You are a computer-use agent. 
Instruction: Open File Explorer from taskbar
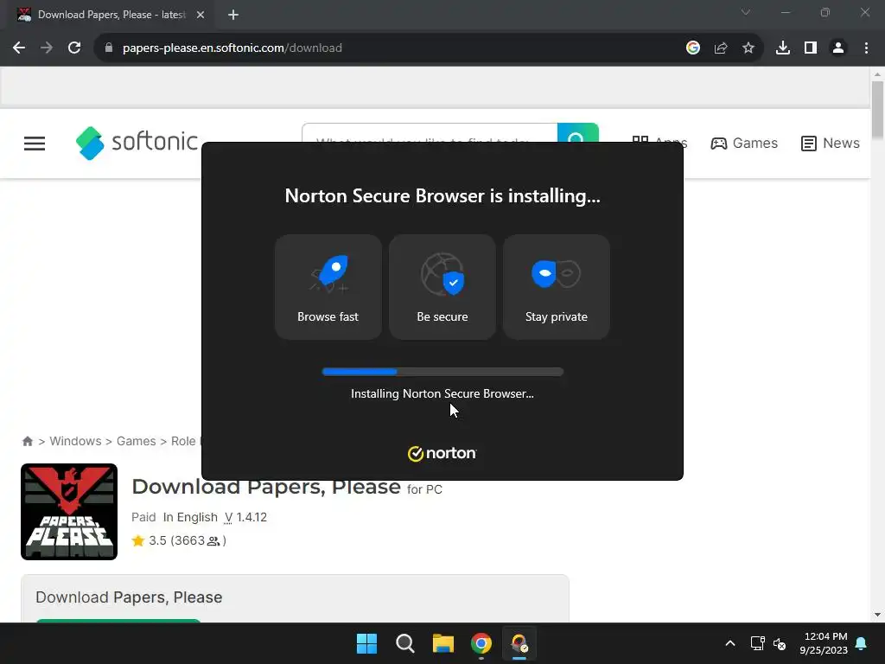pos(443,643)
